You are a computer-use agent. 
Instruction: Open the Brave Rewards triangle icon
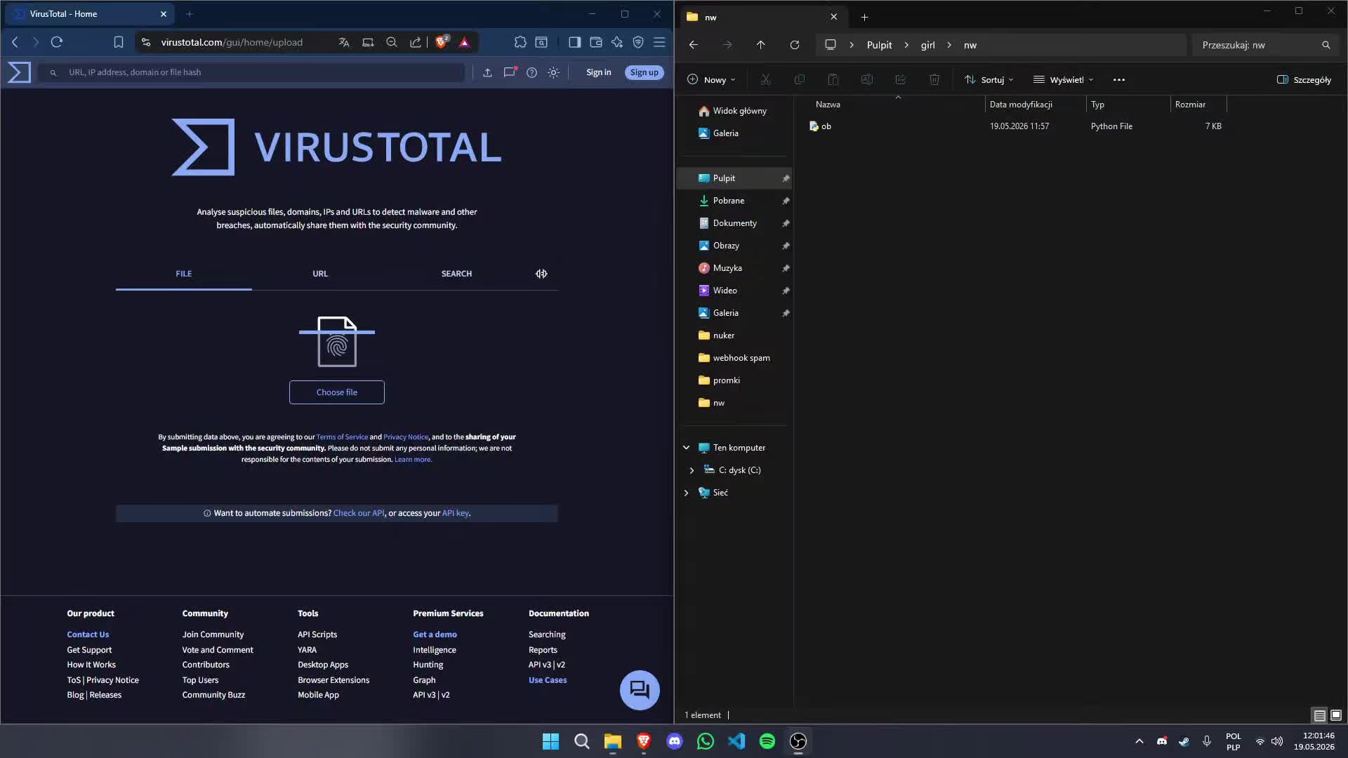coord(464,42)
